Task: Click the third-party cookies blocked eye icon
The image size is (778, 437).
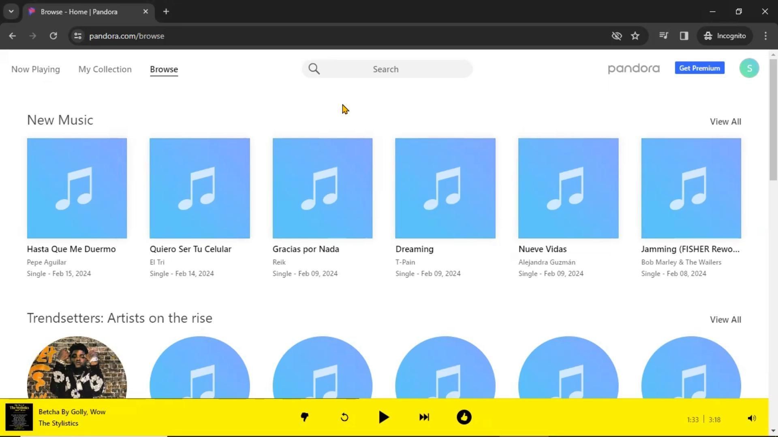Action: (616, 36)
